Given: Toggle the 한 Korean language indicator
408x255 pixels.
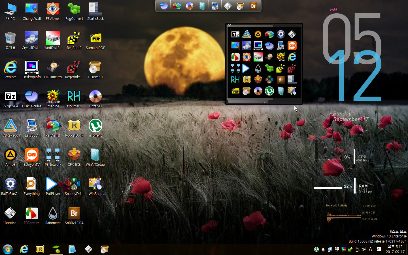Looking at the screenshot, I should coord(379,250).
